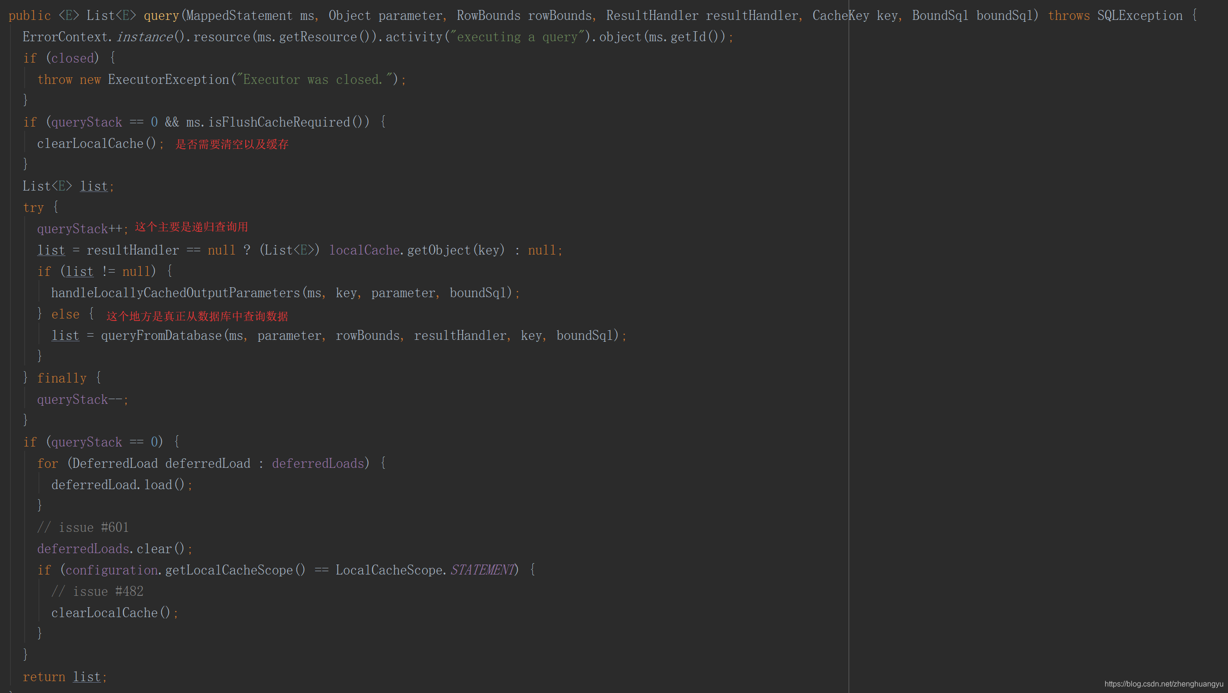This screenshot has height=693, width=1228.
Task: Click the else keyword
Action: 65,314
